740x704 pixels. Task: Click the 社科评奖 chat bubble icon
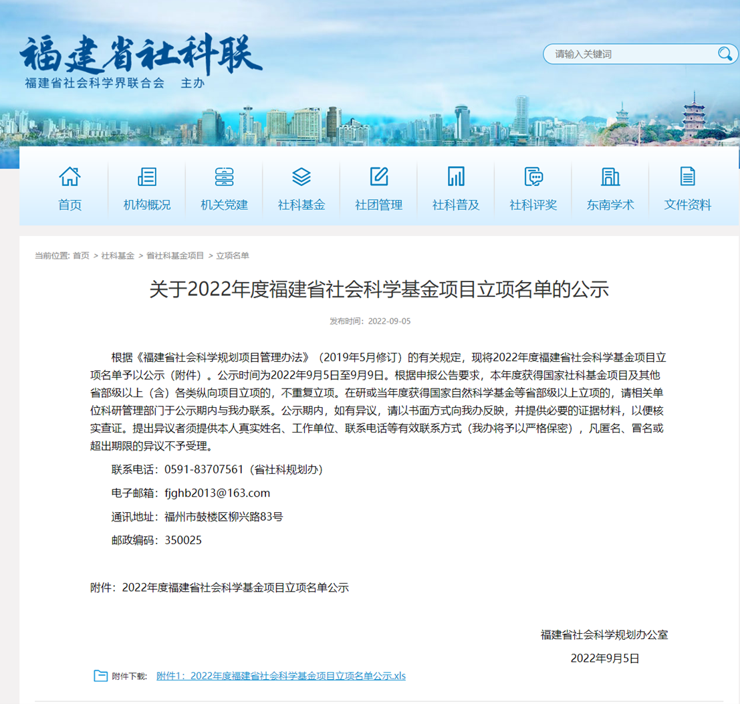pyautogui.click(x=533, y=177)
